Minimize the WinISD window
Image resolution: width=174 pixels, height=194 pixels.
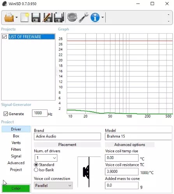[x=138, y=4]
